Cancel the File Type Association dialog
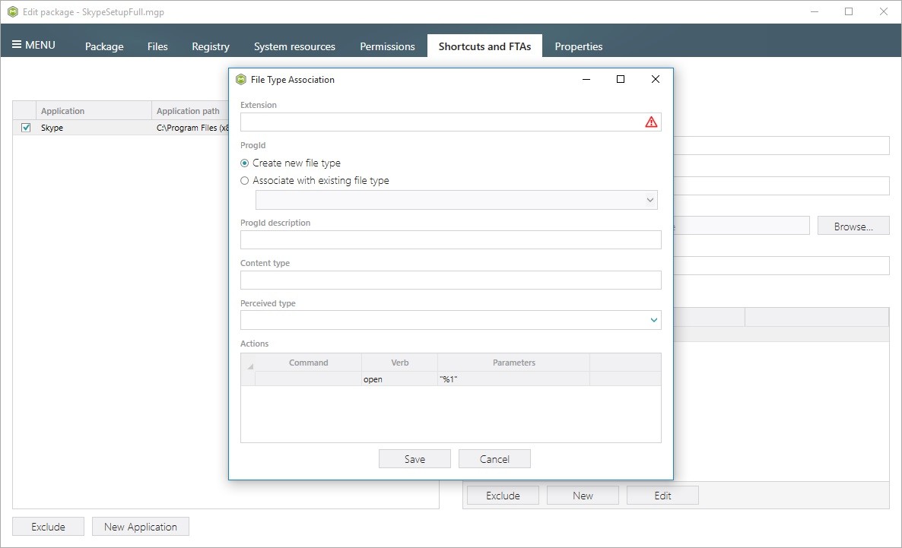 tap(494, 459)
